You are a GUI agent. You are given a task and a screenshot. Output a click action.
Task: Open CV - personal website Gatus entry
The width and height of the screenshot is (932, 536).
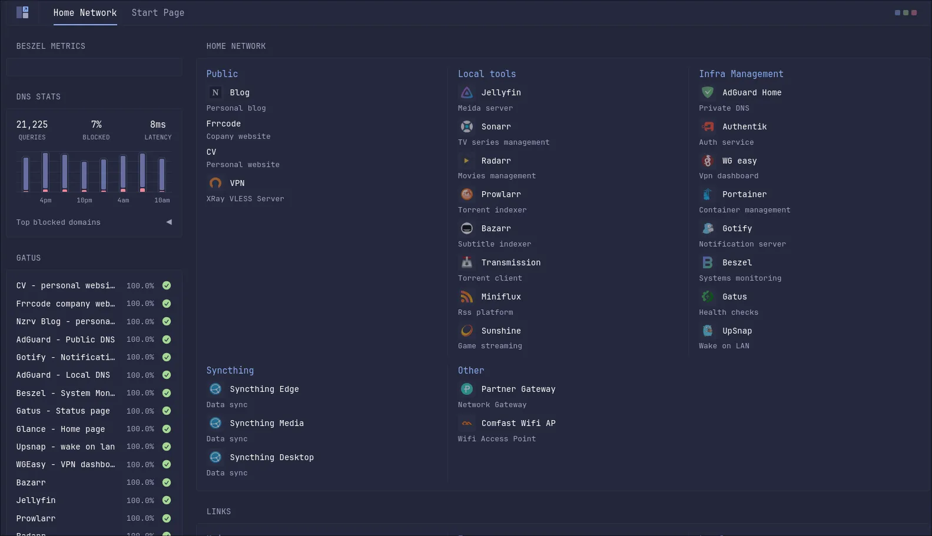65,285
